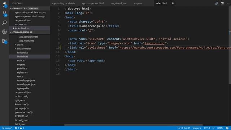Open polyfills.ts in file tree
The width and height of the screenshot is (231, 130).
click(x=22, y=69)
